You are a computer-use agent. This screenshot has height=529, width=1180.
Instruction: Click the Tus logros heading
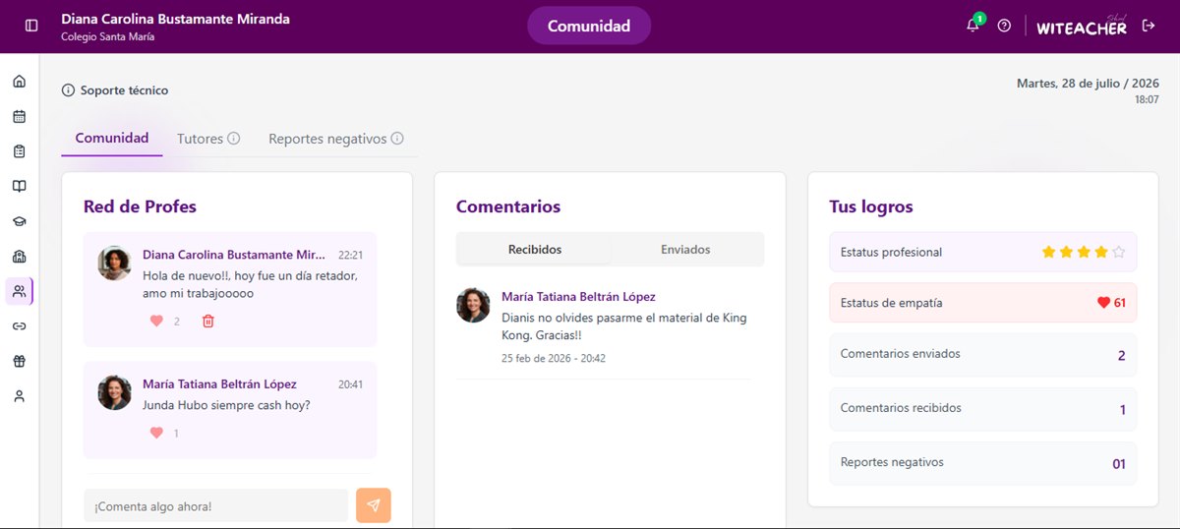click(x=871, y=206)
